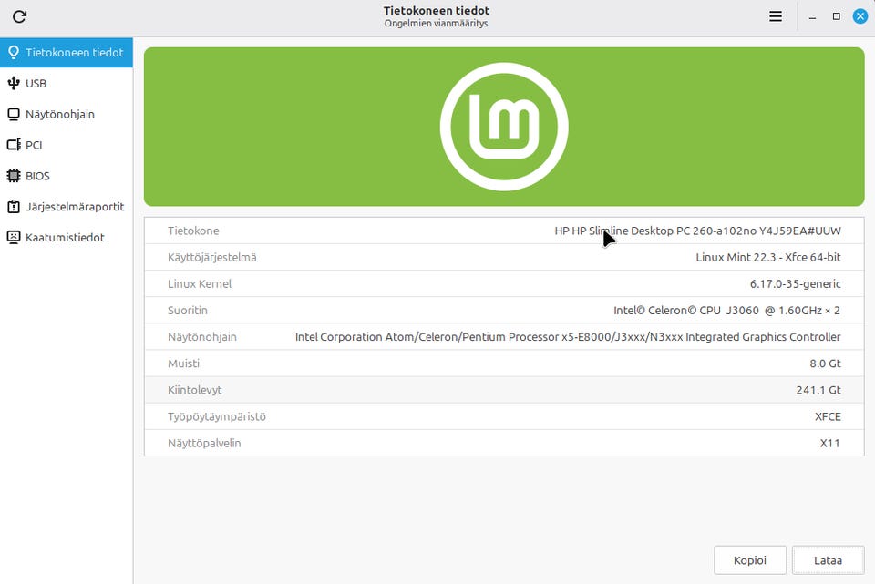Click the subtitle 'Ongelmien vianmääritys'
The width and height of the screenshot is (875, 584).
click(437, 24)
